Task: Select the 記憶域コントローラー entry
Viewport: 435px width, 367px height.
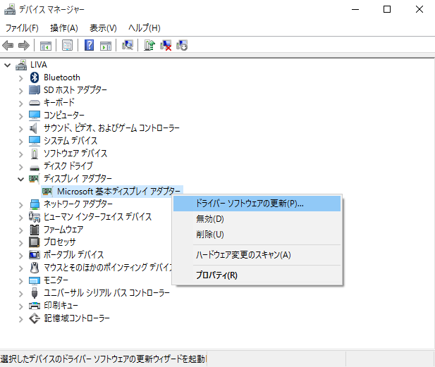Action: [x=77, y=318]
